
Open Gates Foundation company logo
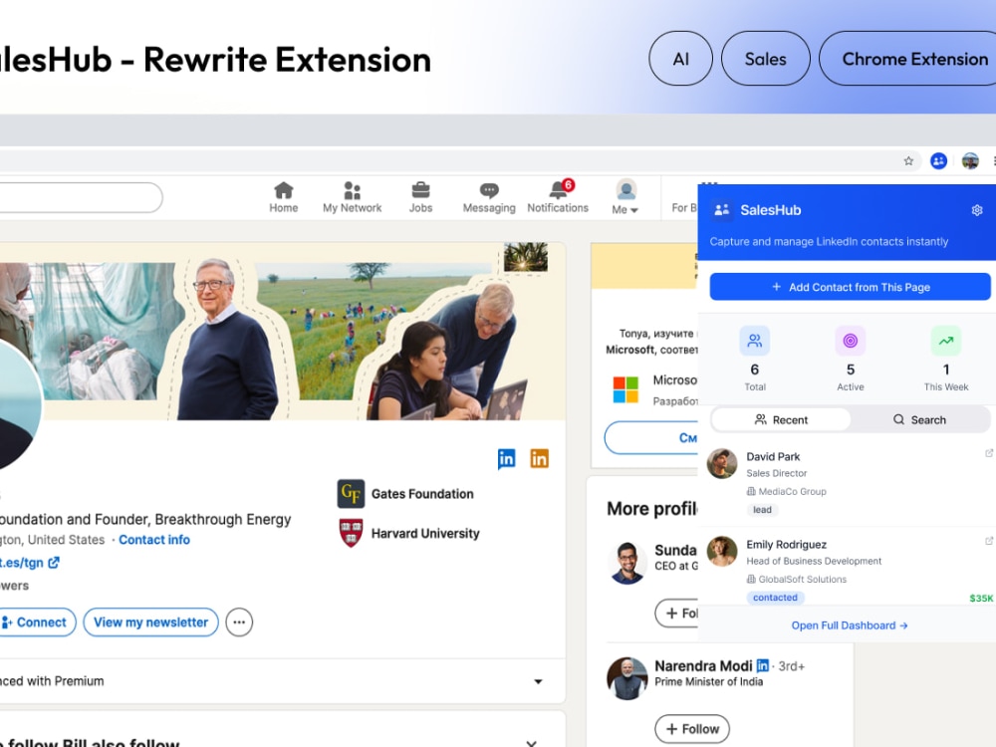click(351, 494)
